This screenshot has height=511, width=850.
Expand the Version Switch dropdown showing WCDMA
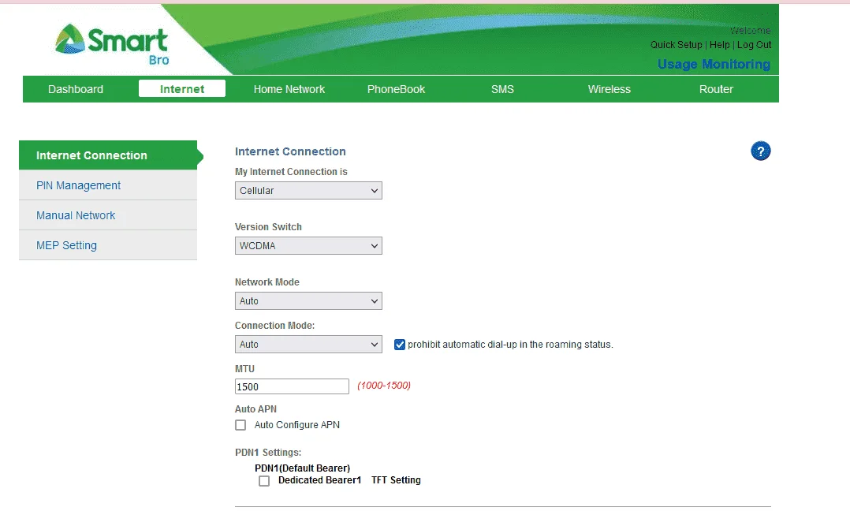pyautogui.click(x=308, y=246)
